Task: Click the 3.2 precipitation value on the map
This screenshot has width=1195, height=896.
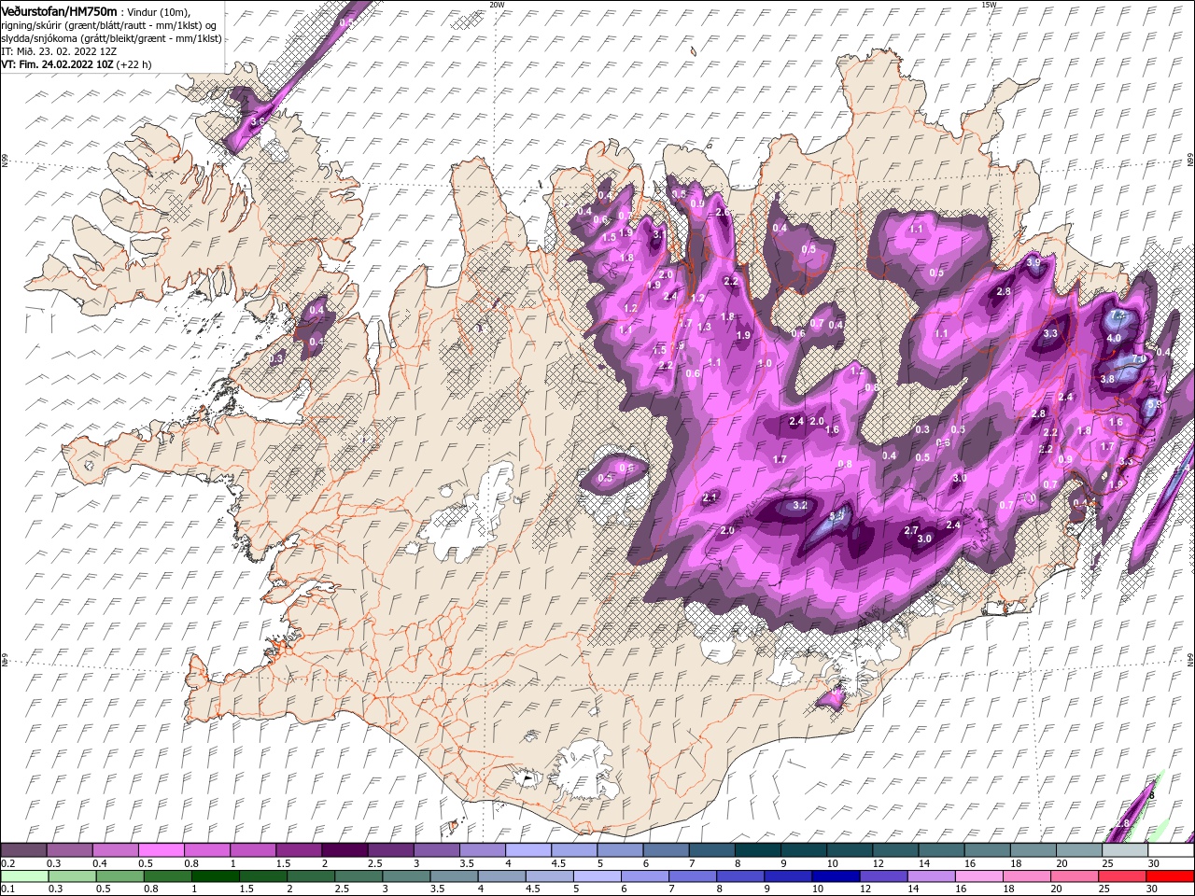Action: coord(799,505)
